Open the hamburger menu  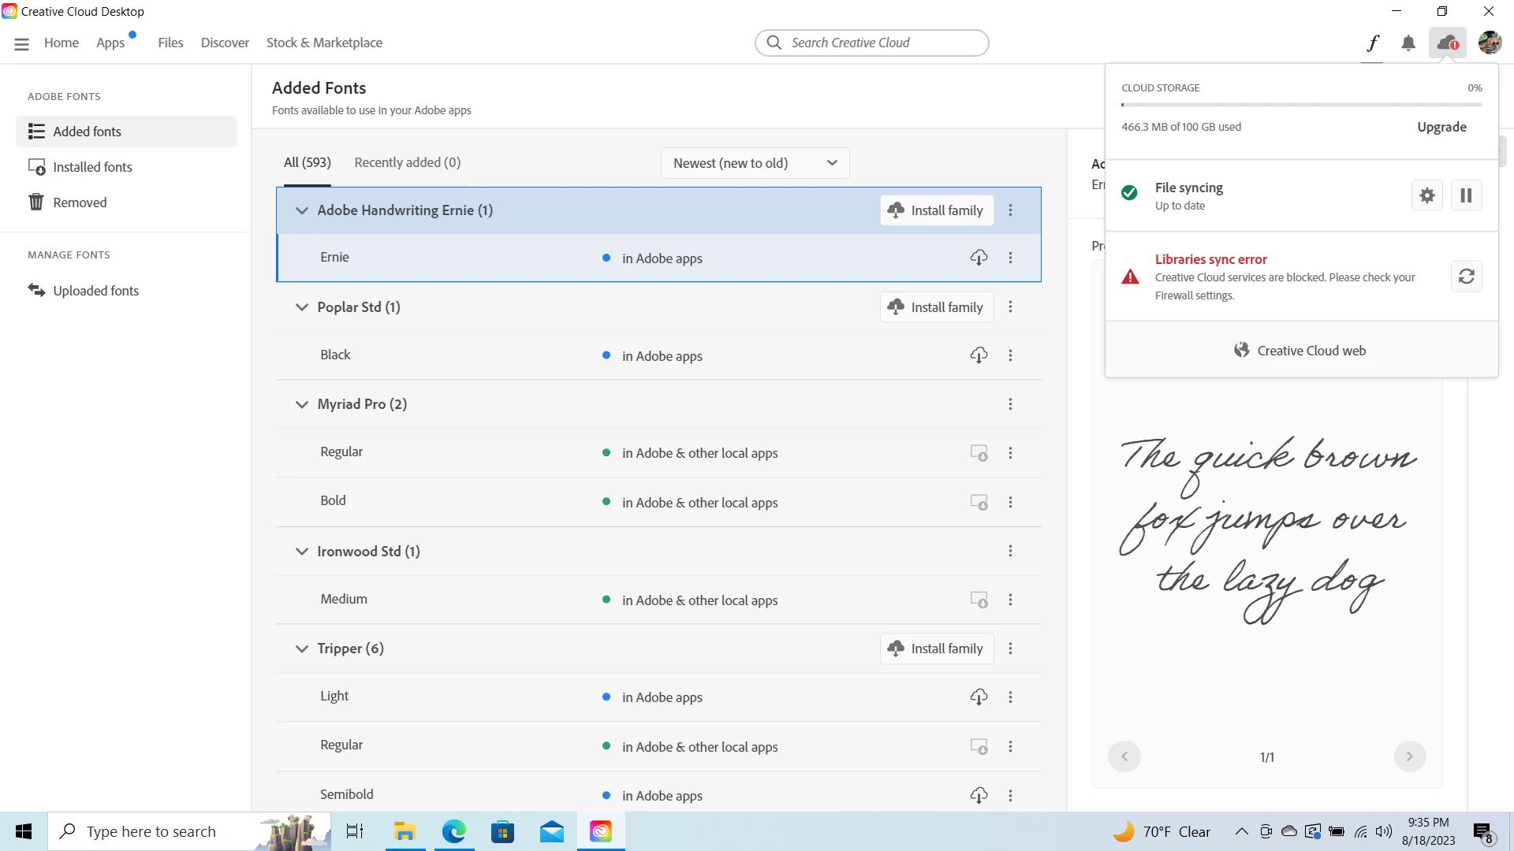click(21, 43)
